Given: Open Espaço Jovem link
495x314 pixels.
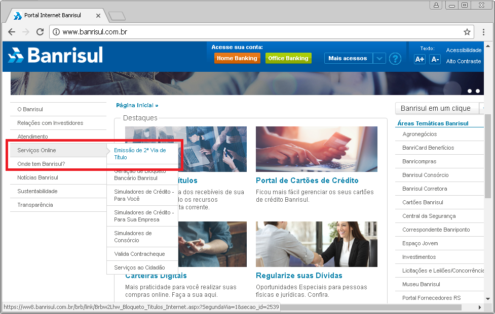Looking at the screenshot, I should point(420,243).
